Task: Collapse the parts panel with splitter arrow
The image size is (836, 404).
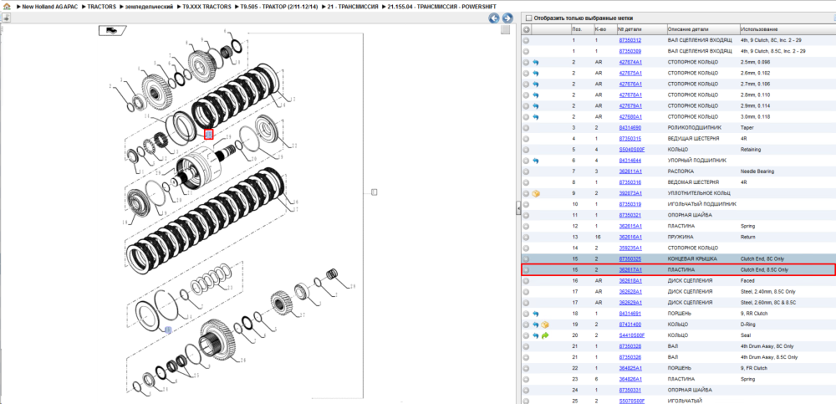Action: pyautogui.click(x=518, y=208)
